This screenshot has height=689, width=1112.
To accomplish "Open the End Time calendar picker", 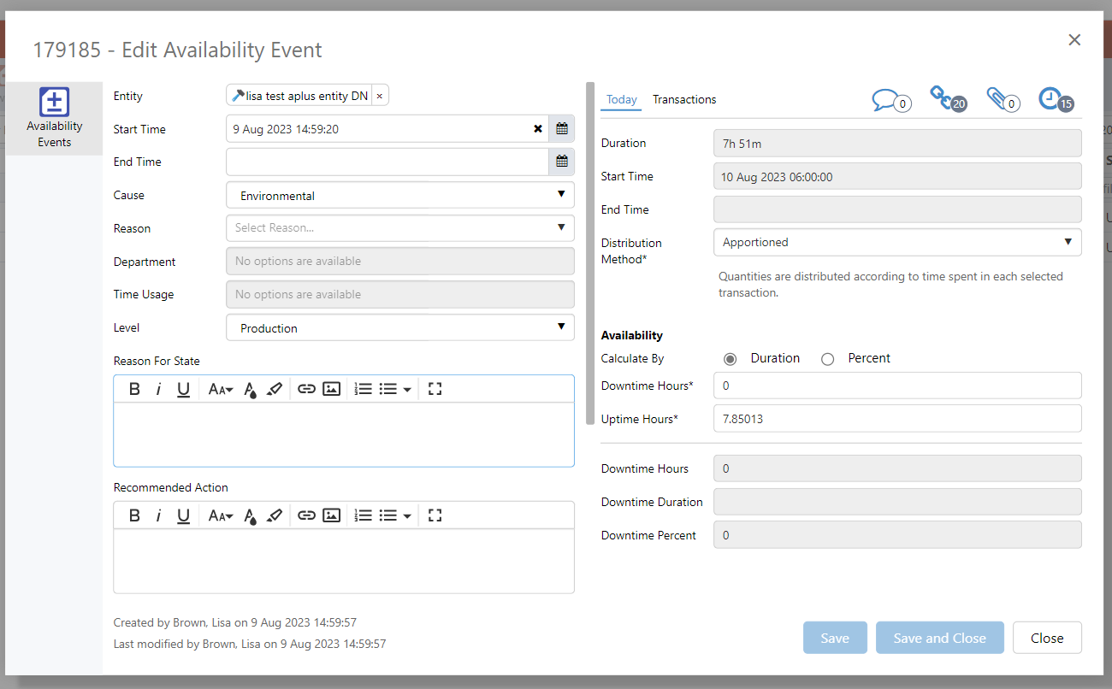I will click(x=562, y=162).
